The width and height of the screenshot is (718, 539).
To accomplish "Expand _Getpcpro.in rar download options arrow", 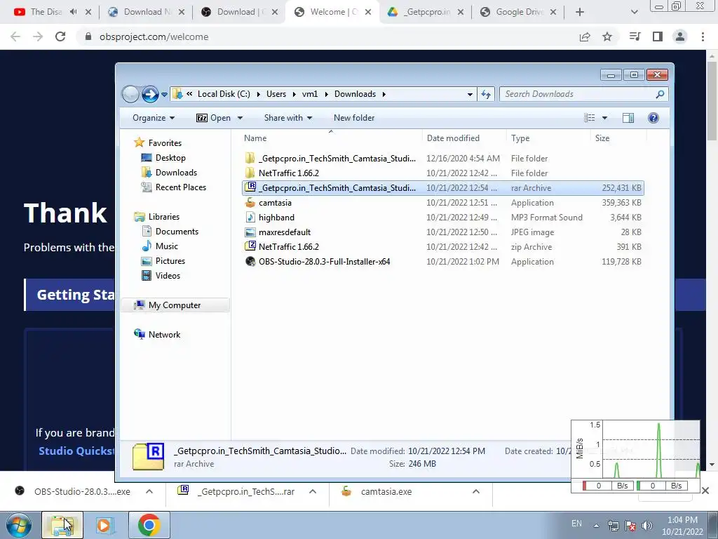I will [x=313, y=491].
